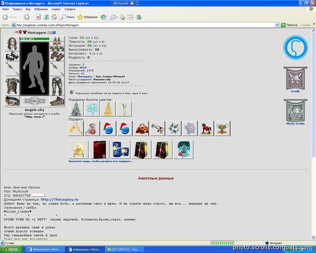
Task: Open the Файл menu
Action: pyautogui.click(x=5, y=9)
